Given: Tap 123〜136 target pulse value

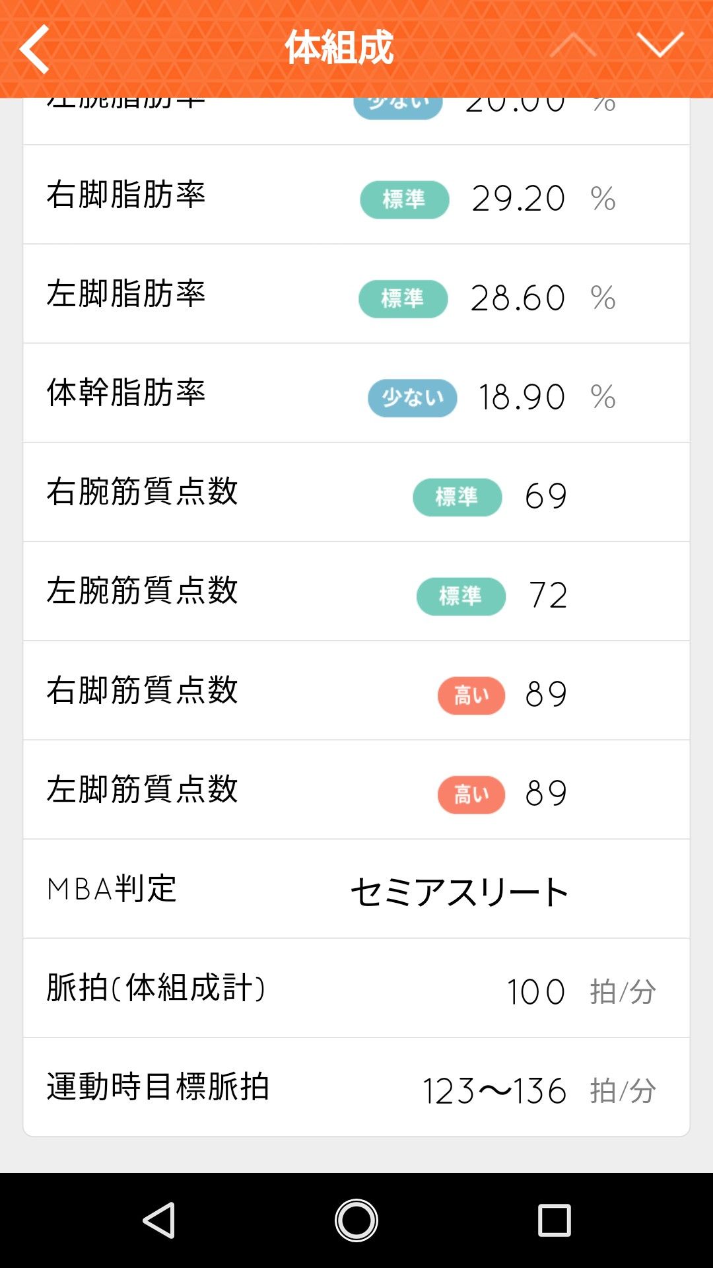Looking at the screenshot, I should [x=494, y=1091].
